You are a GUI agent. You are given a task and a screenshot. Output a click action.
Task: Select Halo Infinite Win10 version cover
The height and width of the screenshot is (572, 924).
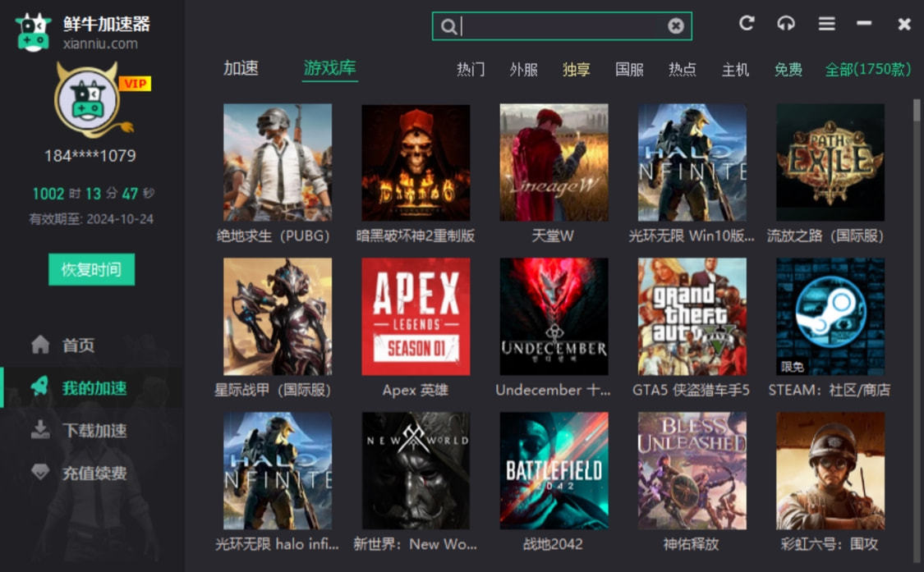[692, 162]
